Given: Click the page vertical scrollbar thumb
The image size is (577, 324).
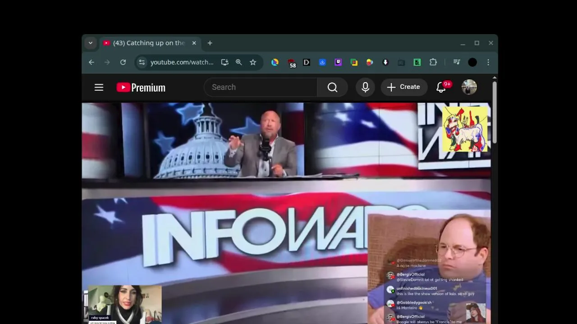Looking at the screenshot, I should tap(495, 112).
